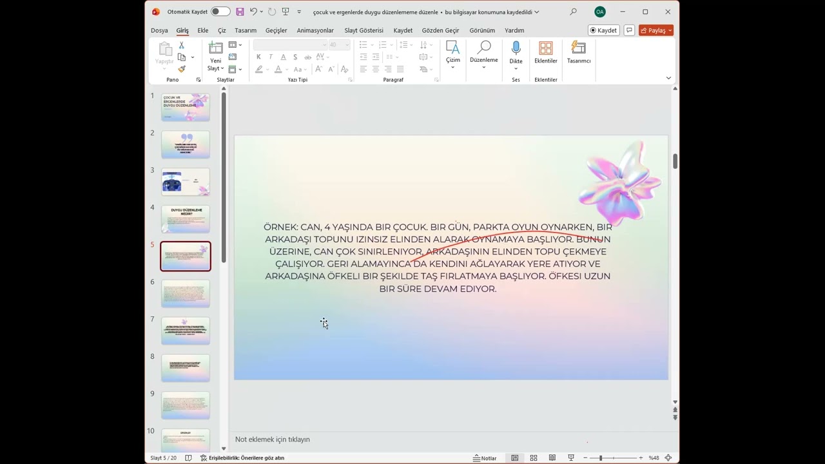This screenshot has width=825, height=464.
Task: Open the font name combo box
Action: pos(291,44)
